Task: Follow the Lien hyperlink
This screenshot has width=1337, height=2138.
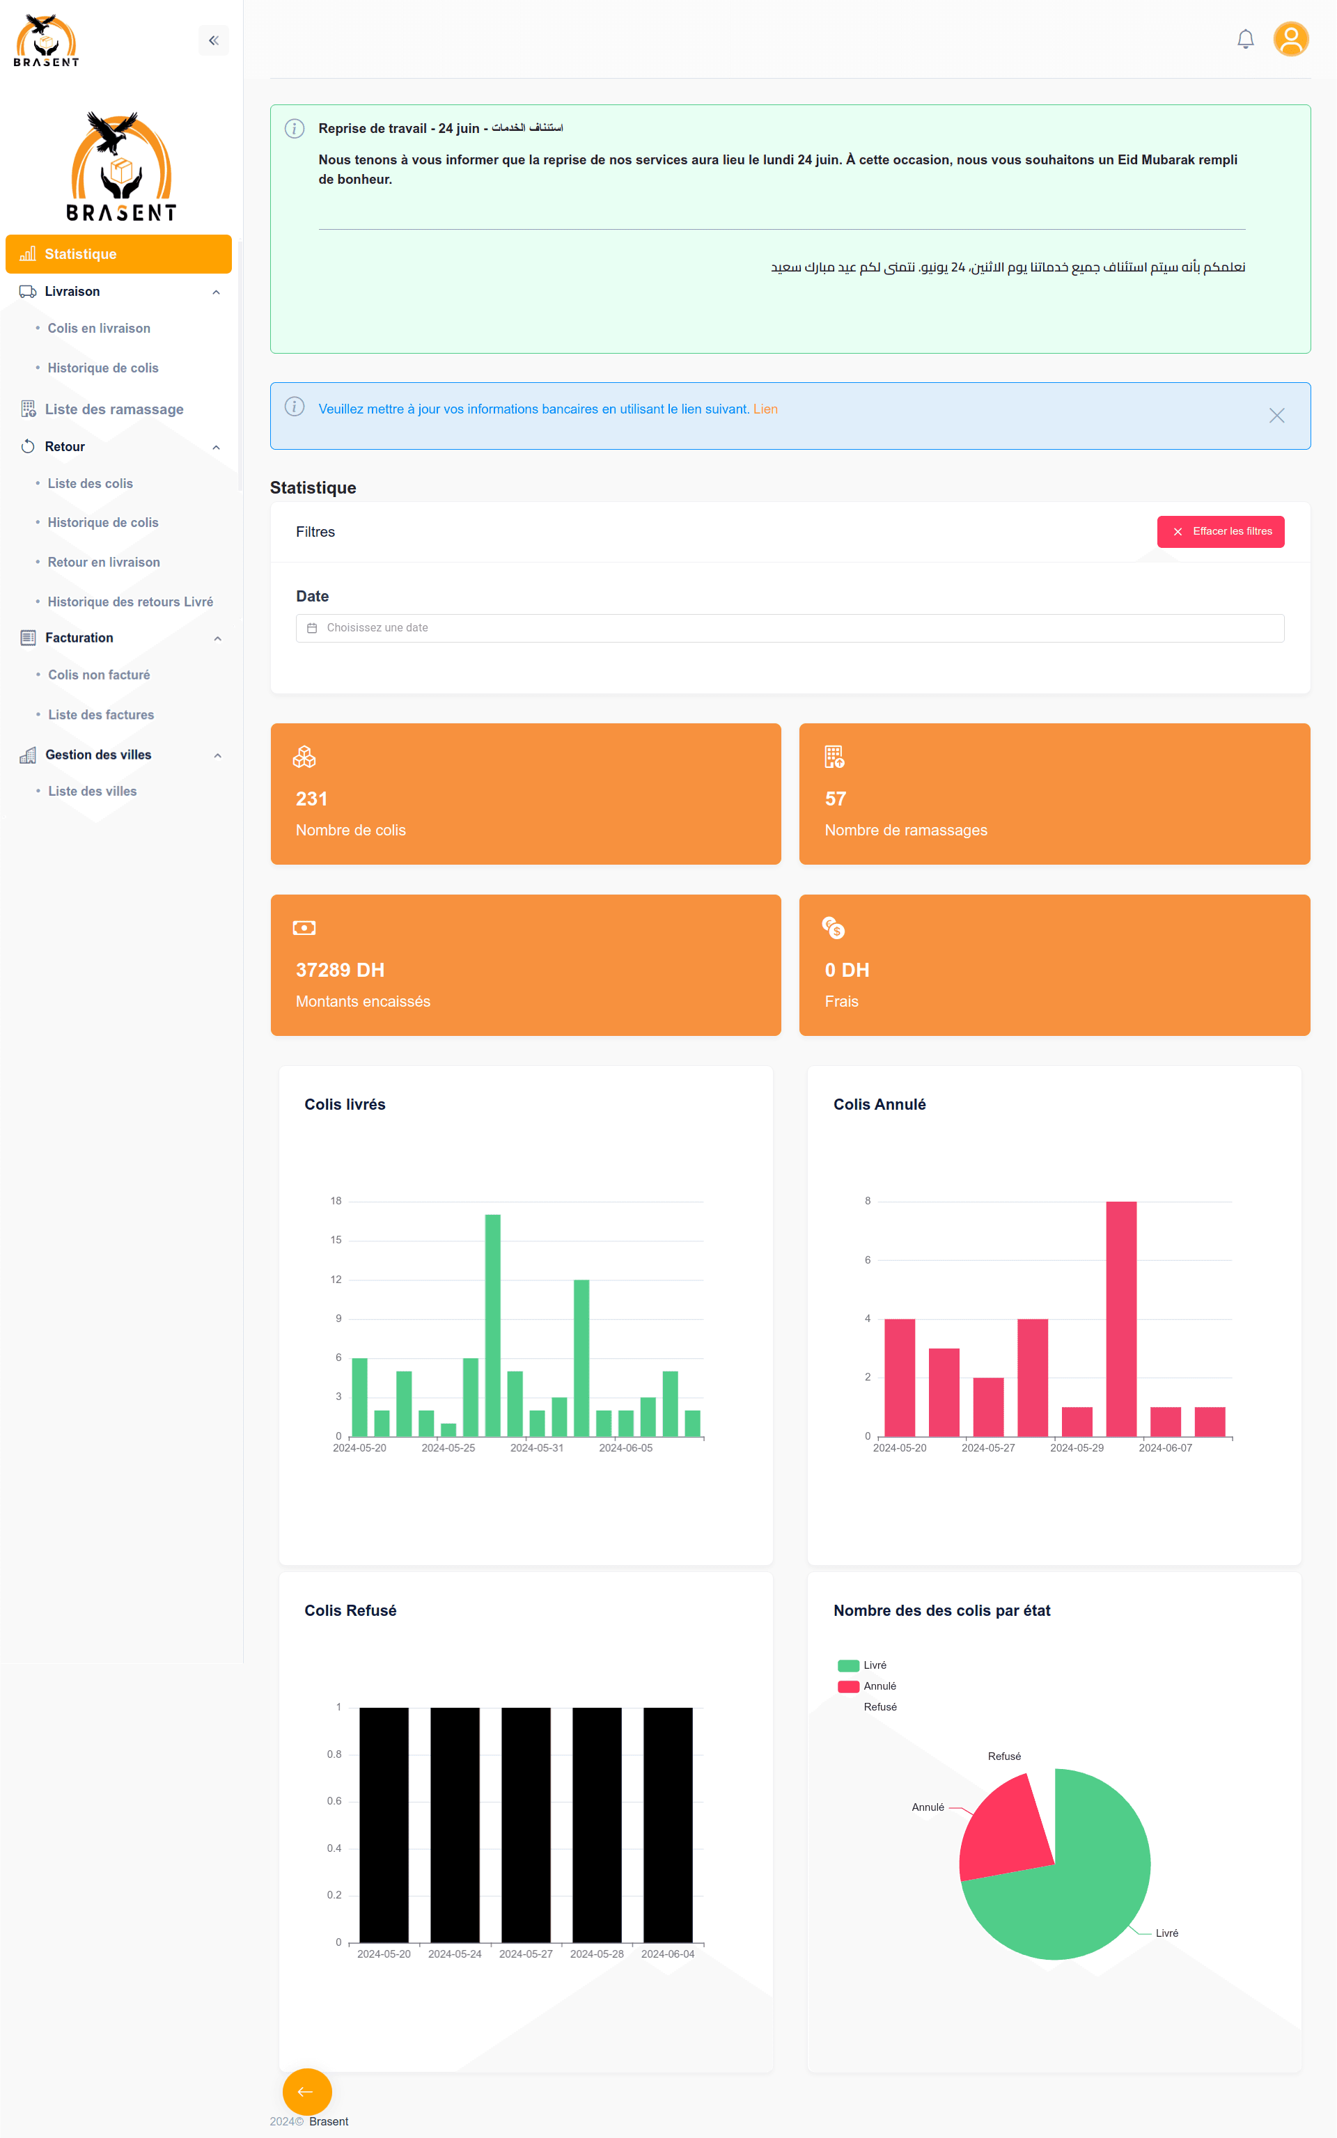Action: [x=765, y=409]
